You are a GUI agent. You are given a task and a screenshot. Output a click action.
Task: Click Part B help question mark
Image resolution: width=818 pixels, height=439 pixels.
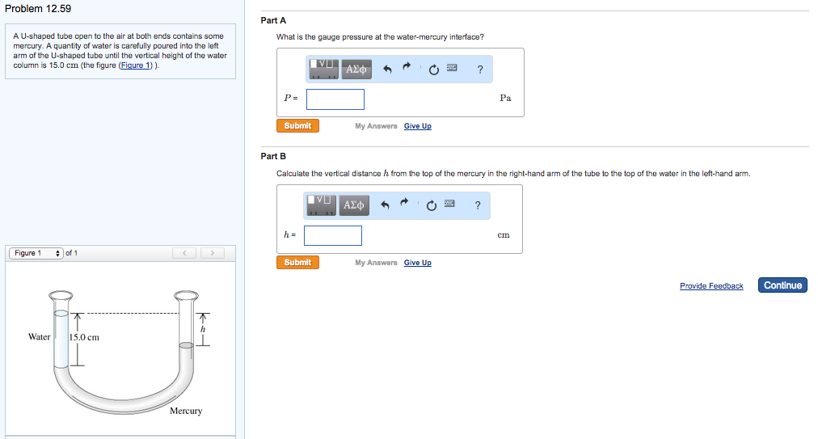point(478,206)
